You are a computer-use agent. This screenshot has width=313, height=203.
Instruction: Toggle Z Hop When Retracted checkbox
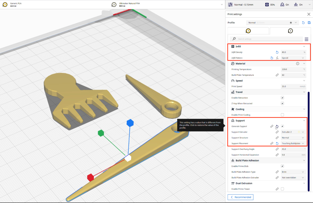[x=282, y=103]
